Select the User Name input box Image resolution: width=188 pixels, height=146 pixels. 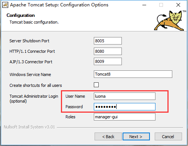pyautogui.click(x=124, y=96)
